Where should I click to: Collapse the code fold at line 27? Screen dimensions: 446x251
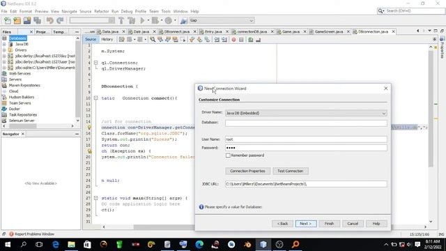click(x=96, y=198)
